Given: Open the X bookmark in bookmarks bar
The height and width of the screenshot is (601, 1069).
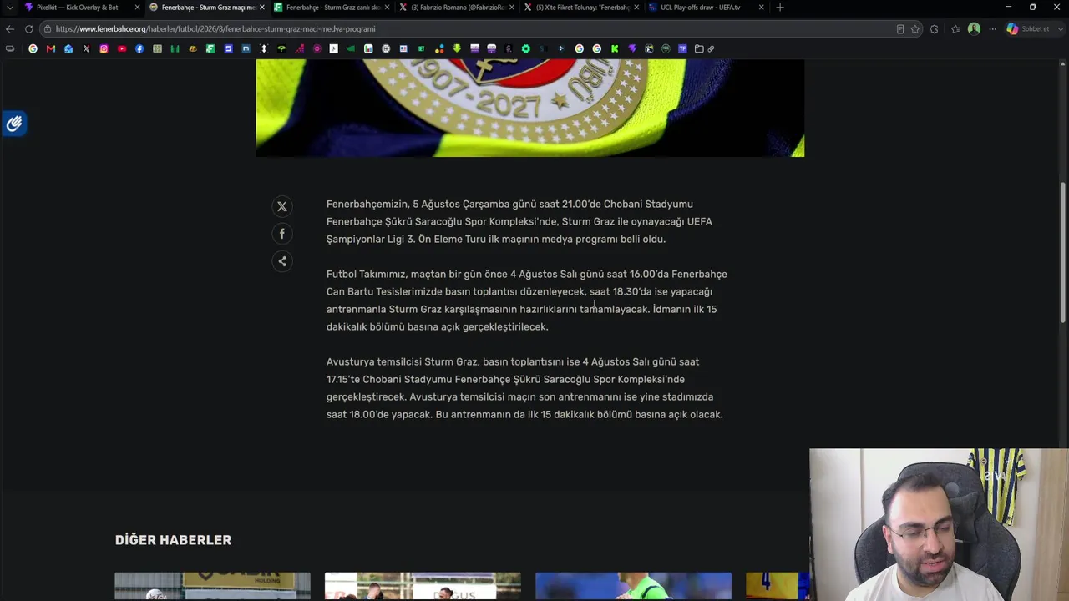Looking at the screenshot, I should pos(86,48).
